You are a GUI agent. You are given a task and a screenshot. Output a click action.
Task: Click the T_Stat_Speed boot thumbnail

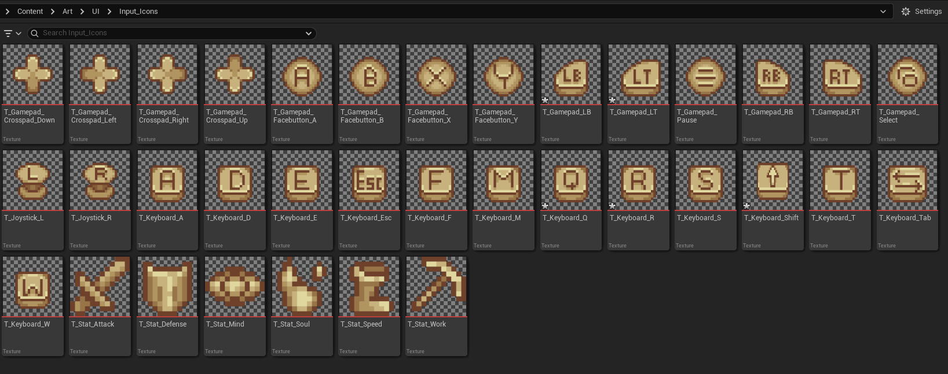tap(369, 287)
